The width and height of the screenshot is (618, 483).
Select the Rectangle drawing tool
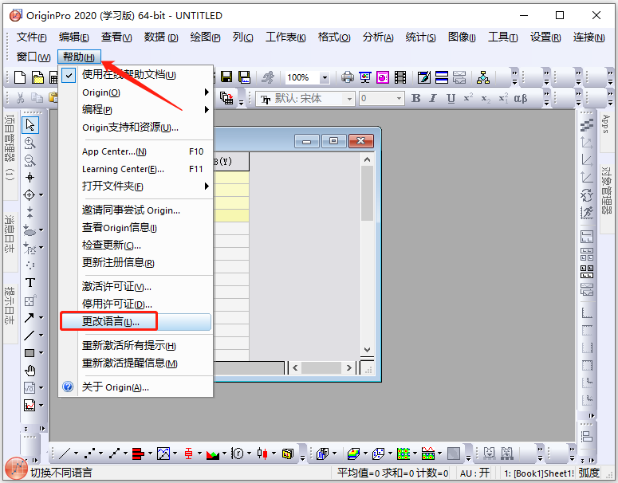(30, 353)
